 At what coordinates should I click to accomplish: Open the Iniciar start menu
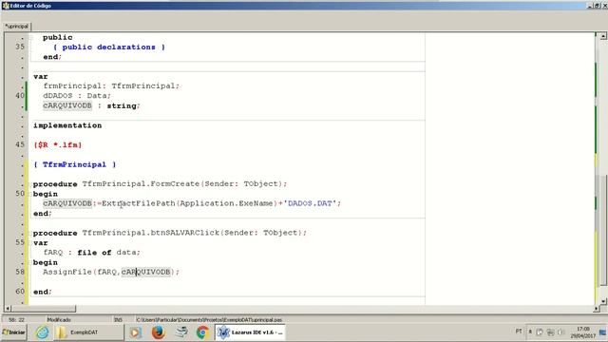tap(14, 332)
